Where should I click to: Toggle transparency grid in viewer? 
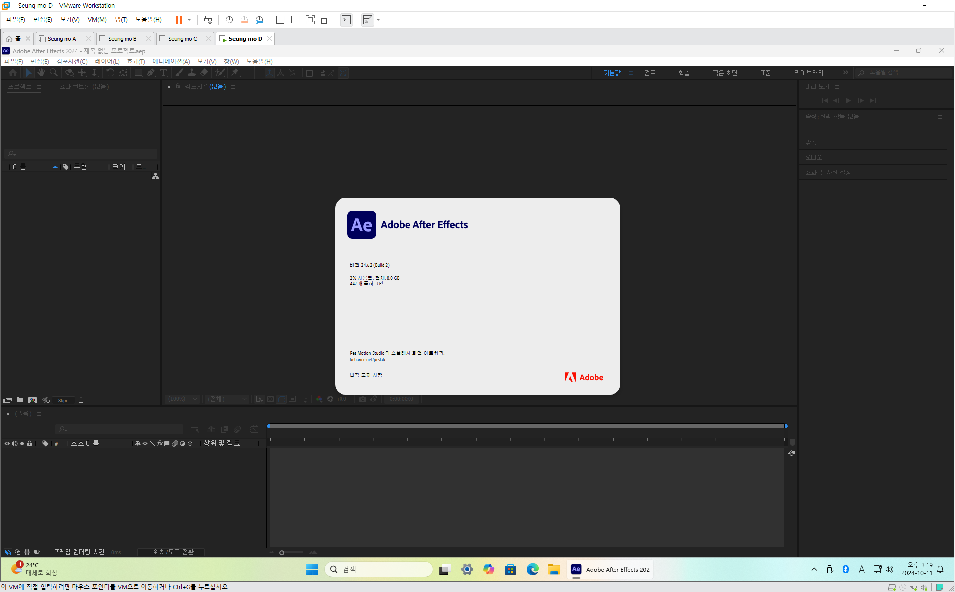coord(271,399)
